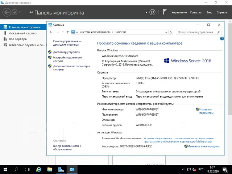Open Task View on taskbar
Viewport: 232px width, 174px height.
coord(27,169)
